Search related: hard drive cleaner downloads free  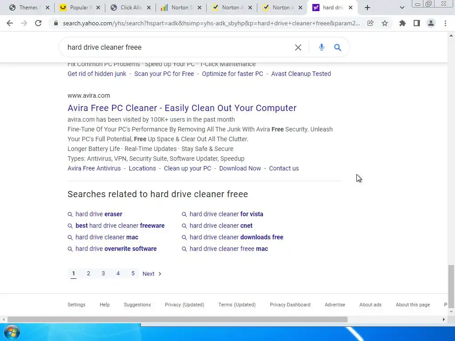tap(236, 237)
